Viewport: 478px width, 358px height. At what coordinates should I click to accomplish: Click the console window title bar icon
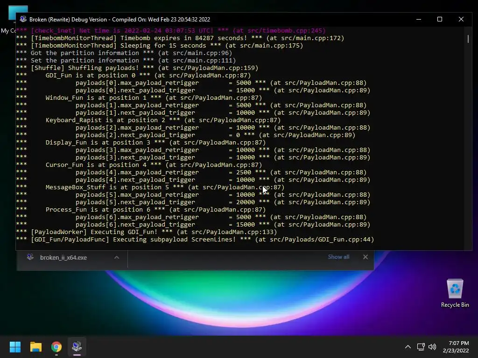23,19
